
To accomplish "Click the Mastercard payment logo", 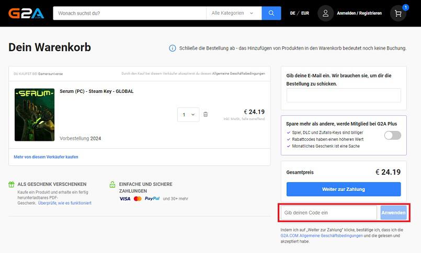I will (x=138, y=199).
